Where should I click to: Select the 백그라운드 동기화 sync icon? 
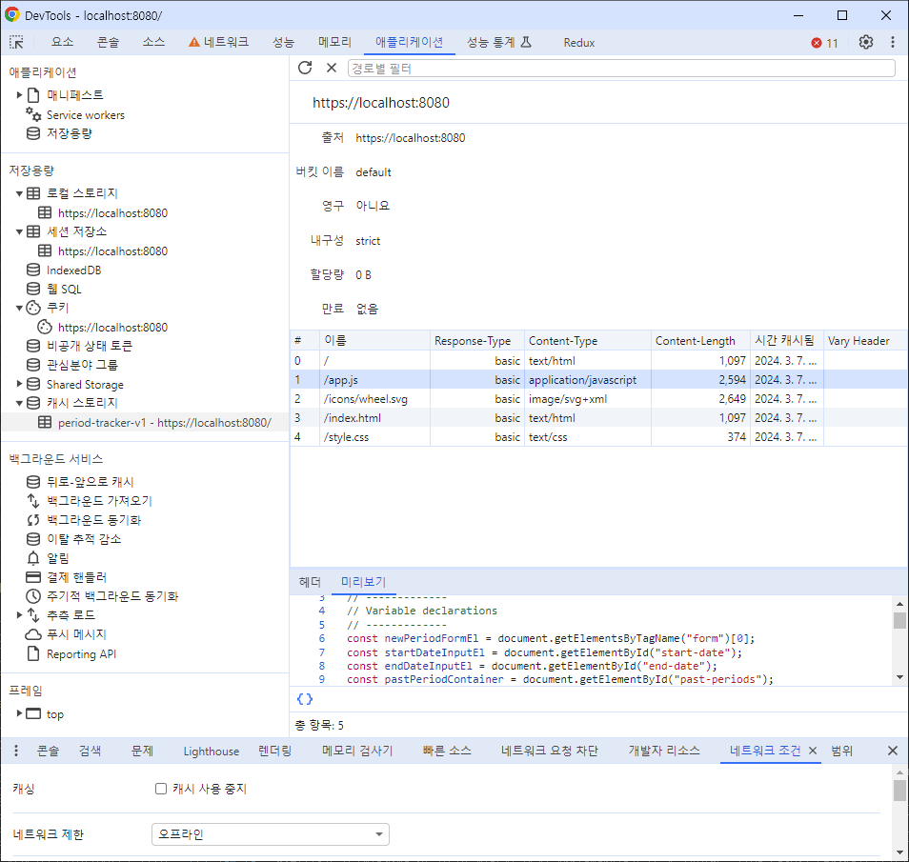(x=33, y=520)
